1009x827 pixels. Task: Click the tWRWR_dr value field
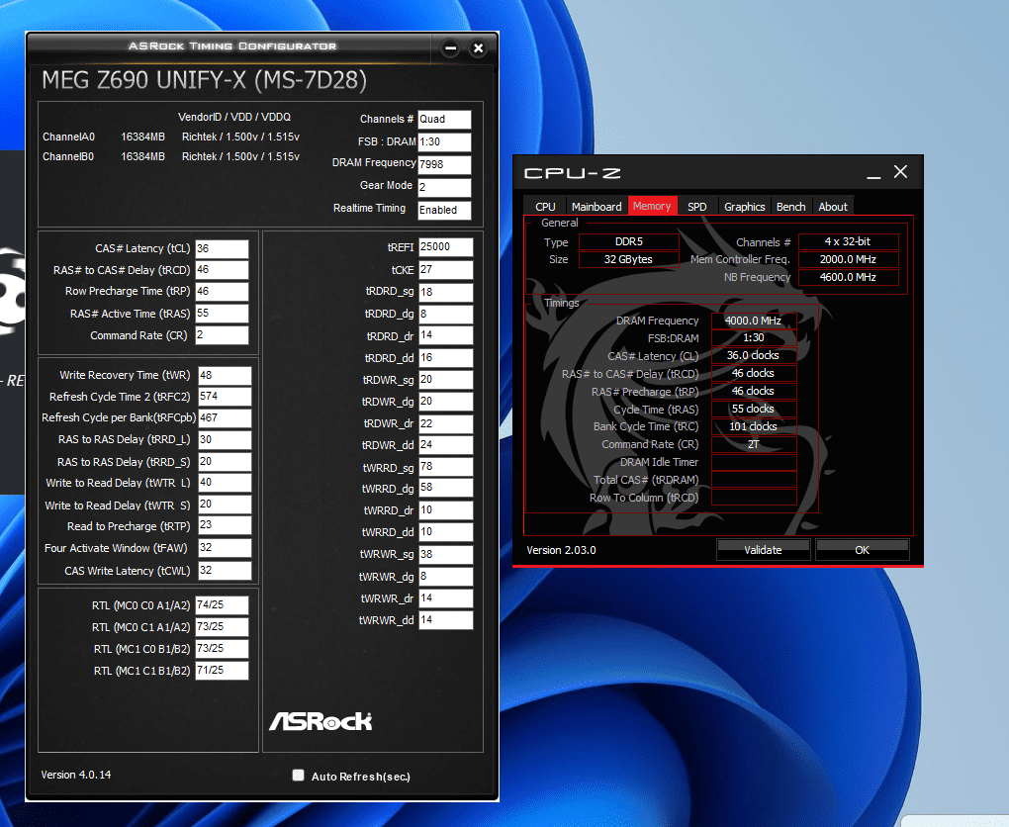(446, 598)
